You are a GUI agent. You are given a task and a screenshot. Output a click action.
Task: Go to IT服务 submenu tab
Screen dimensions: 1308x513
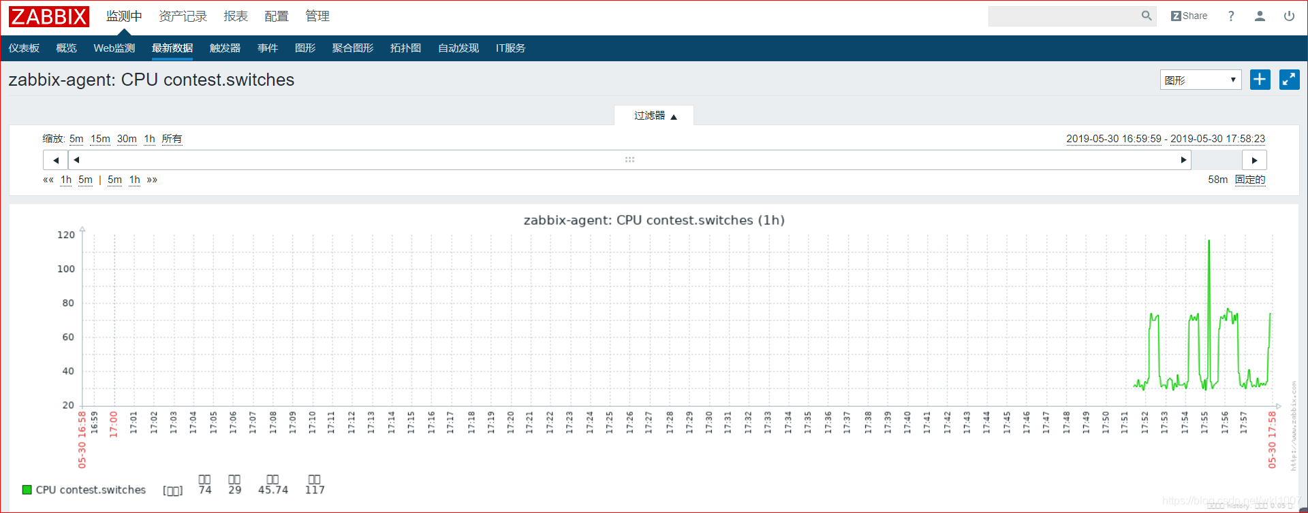pos(510,48)
